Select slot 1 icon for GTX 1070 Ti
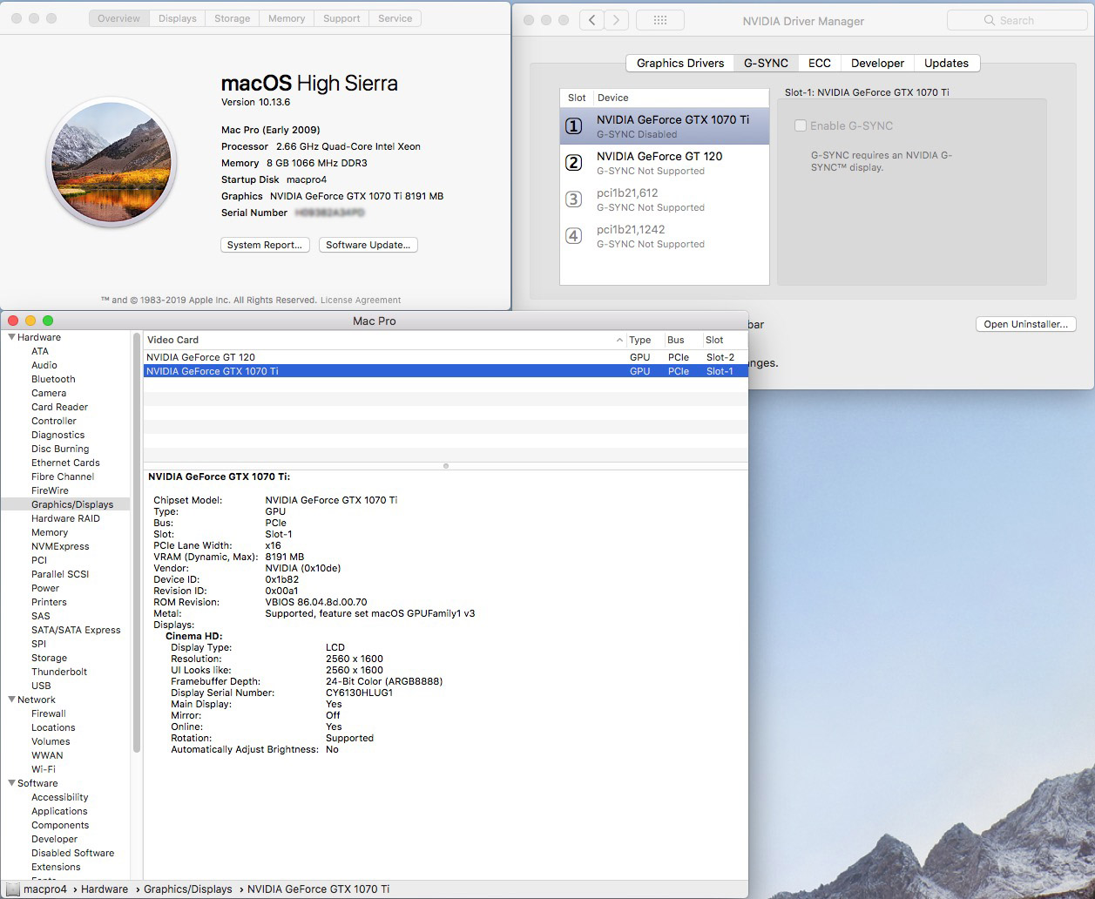The height and width of the screenshot is (899, 1095). coord(574,126)
